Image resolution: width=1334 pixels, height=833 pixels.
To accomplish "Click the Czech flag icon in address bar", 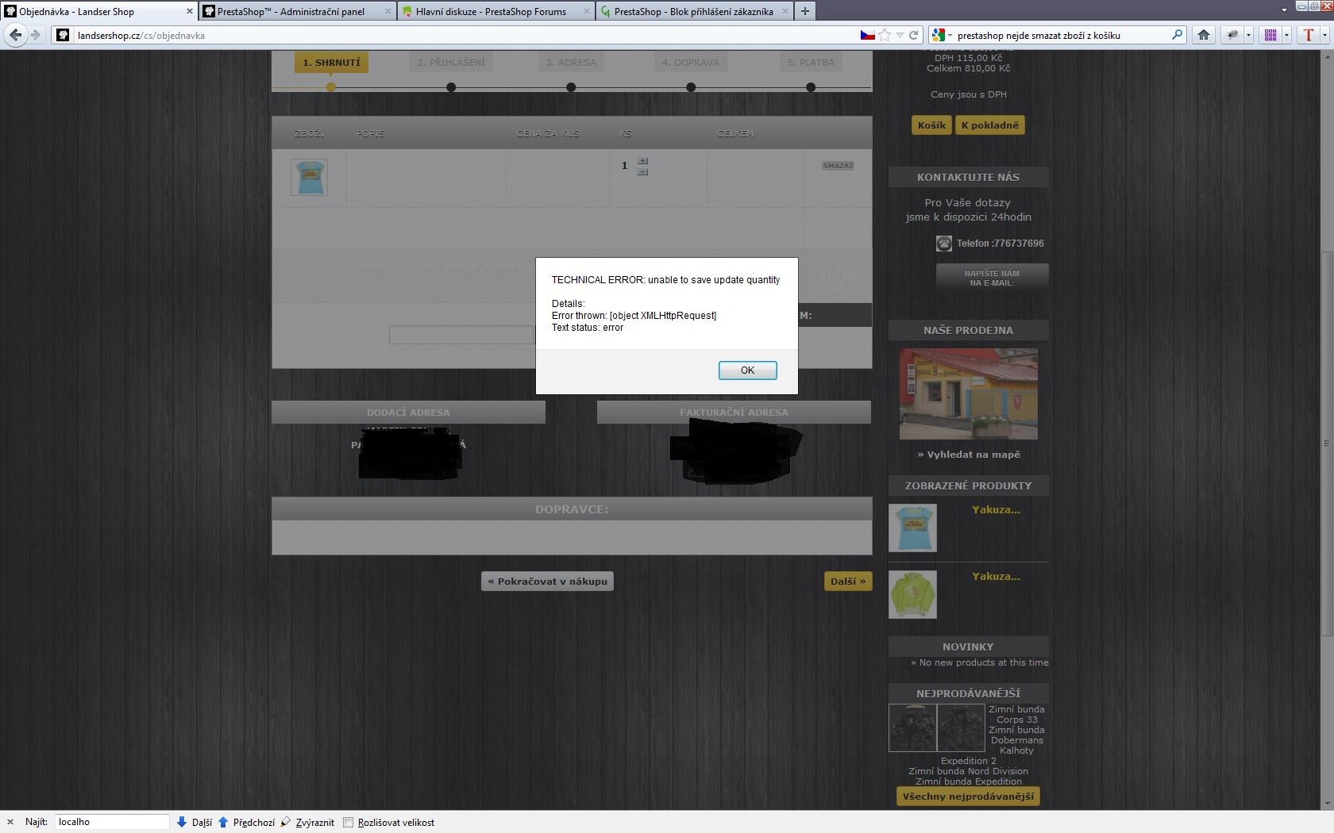I will pyautogui.click(x=867, y=35).
